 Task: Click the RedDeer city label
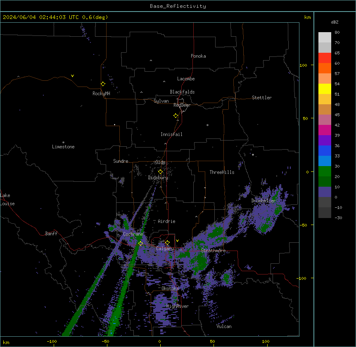(182, 105)
